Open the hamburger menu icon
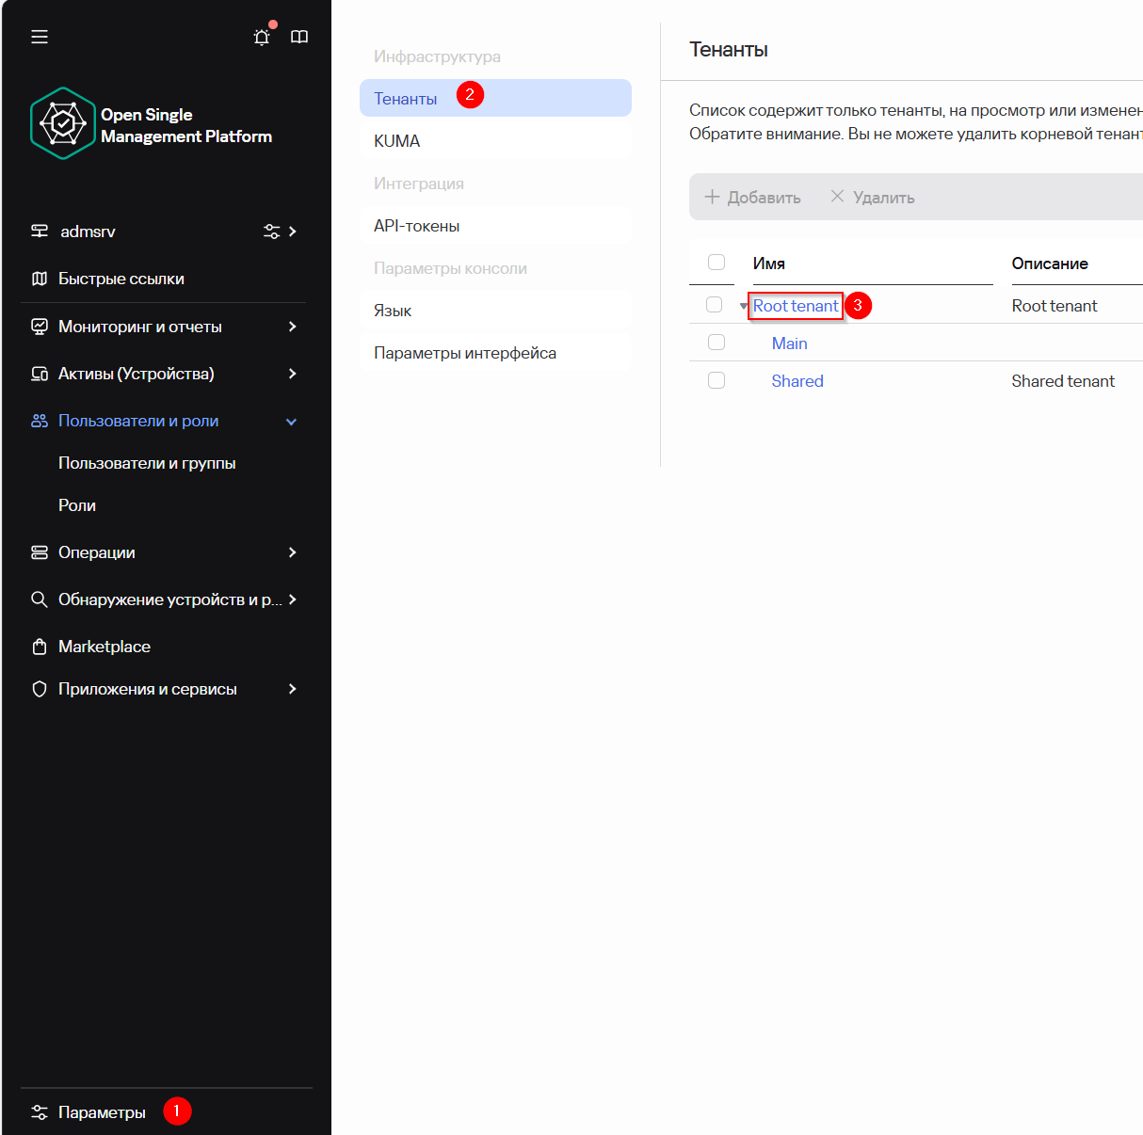Viewport: 1143px width, 1135px height. tap(40, 37)
